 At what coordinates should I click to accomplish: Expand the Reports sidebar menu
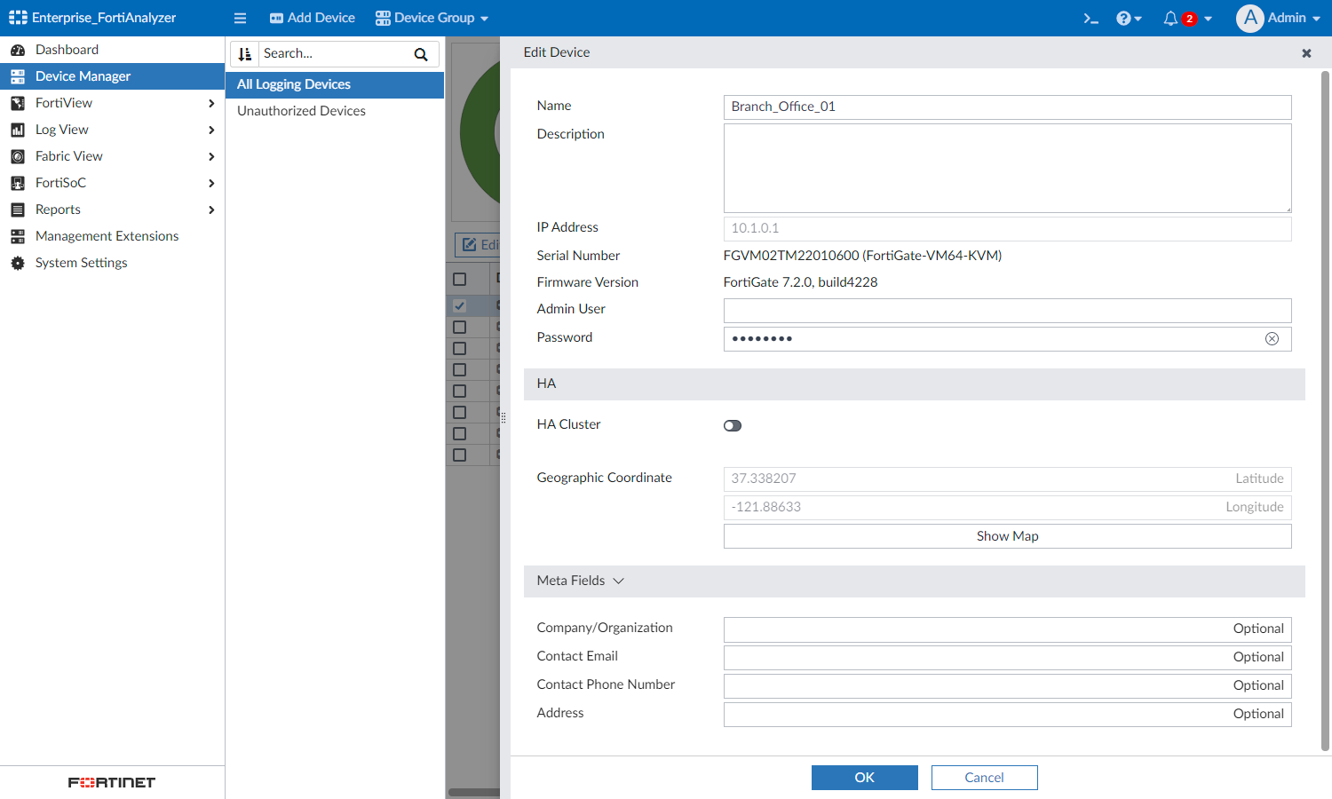coord(58,209)
